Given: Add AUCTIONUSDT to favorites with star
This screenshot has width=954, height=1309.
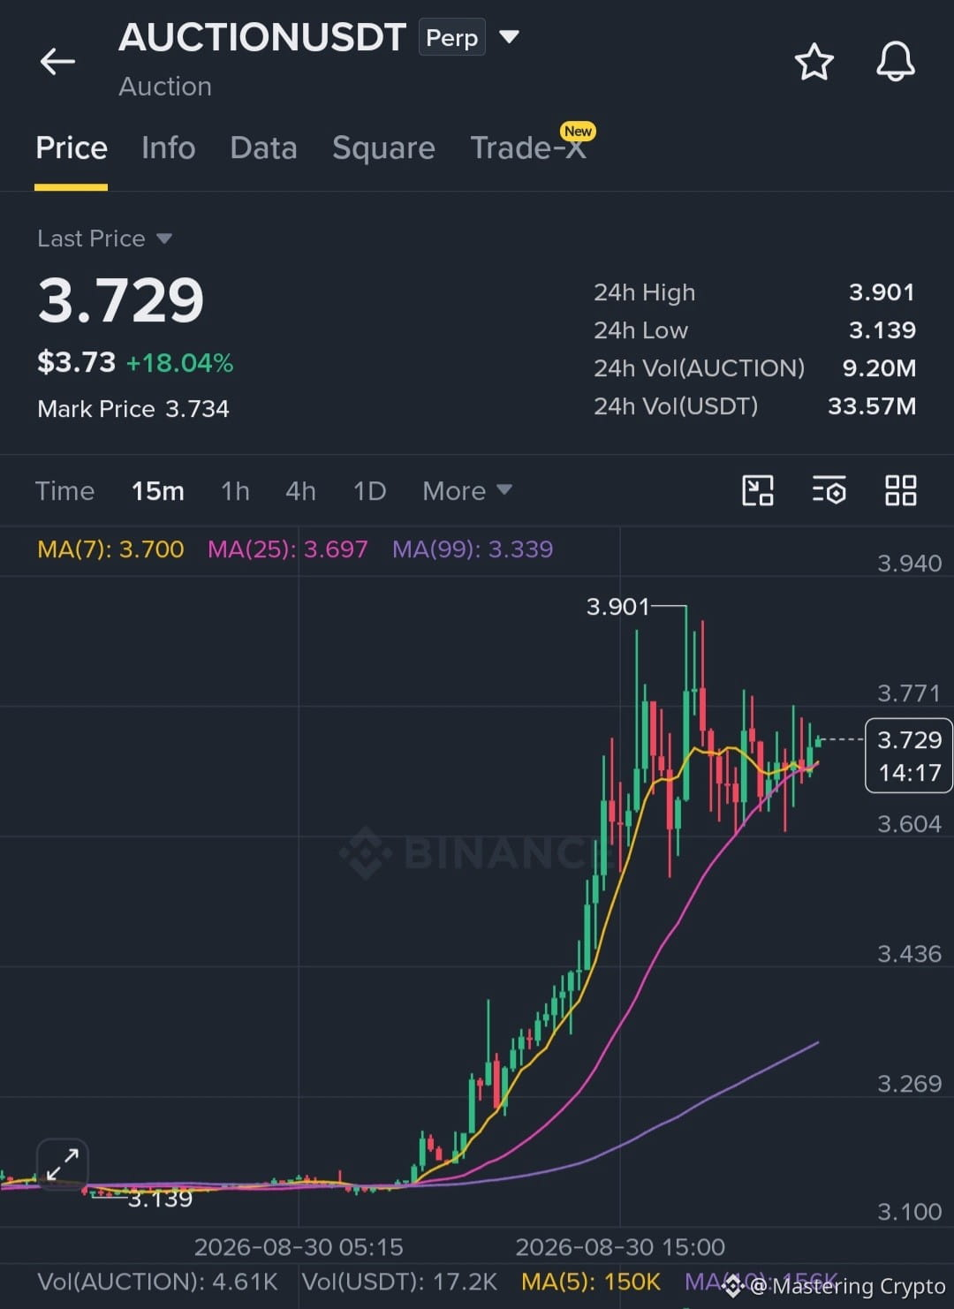Looking at the screenshot, I should click(814, 62).
